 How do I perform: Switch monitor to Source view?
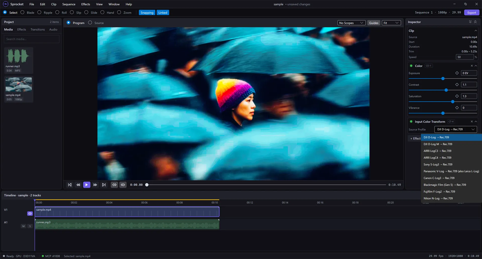96,23
